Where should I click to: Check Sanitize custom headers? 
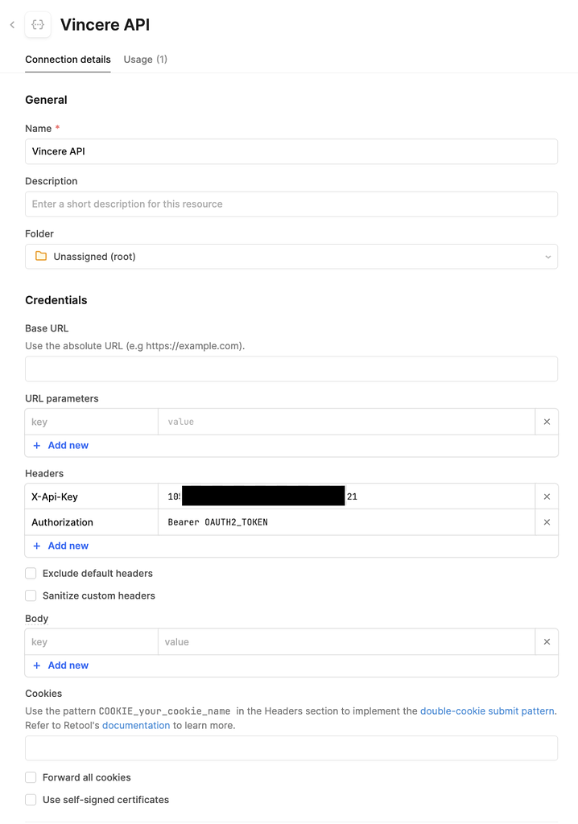30,595
